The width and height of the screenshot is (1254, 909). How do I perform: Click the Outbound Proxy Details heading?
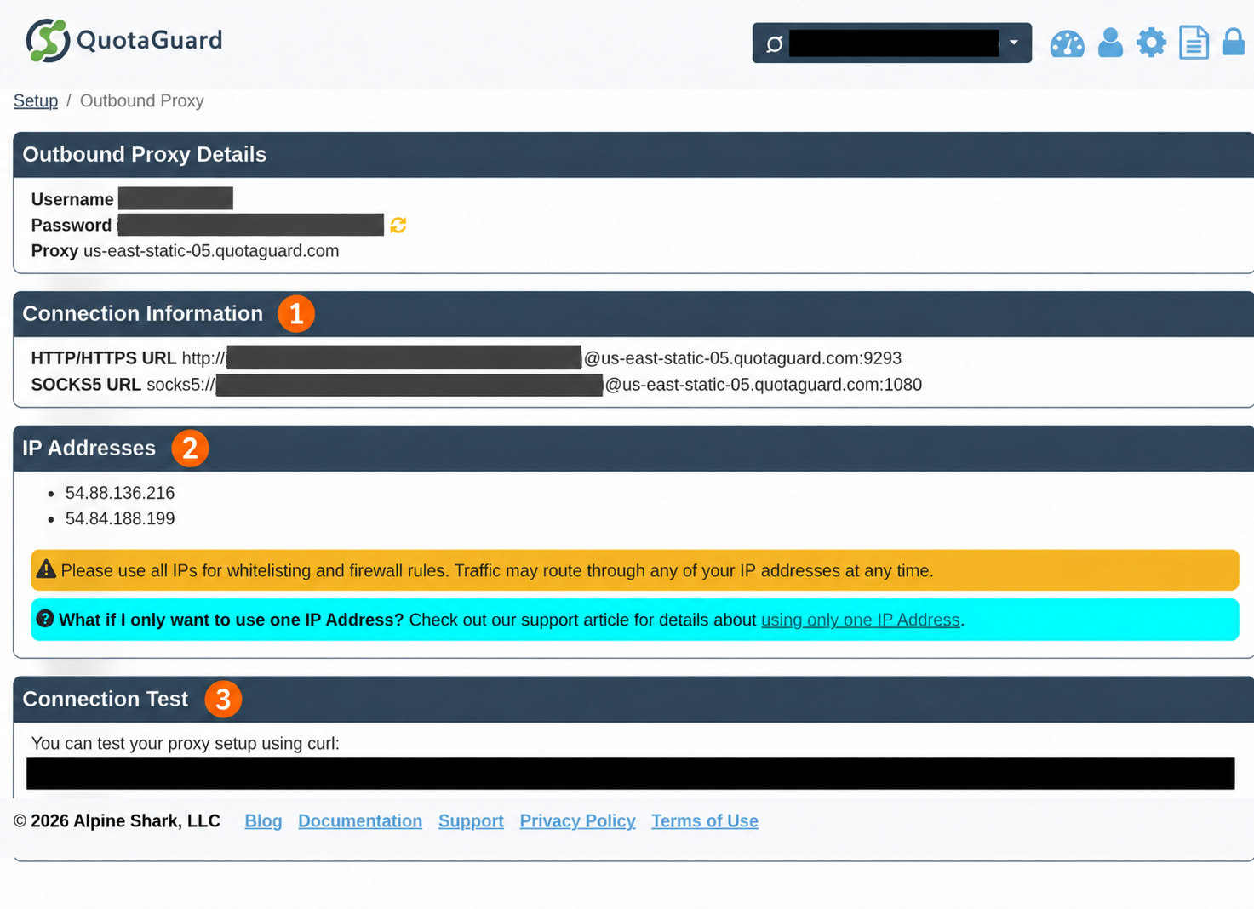(145, 154)
